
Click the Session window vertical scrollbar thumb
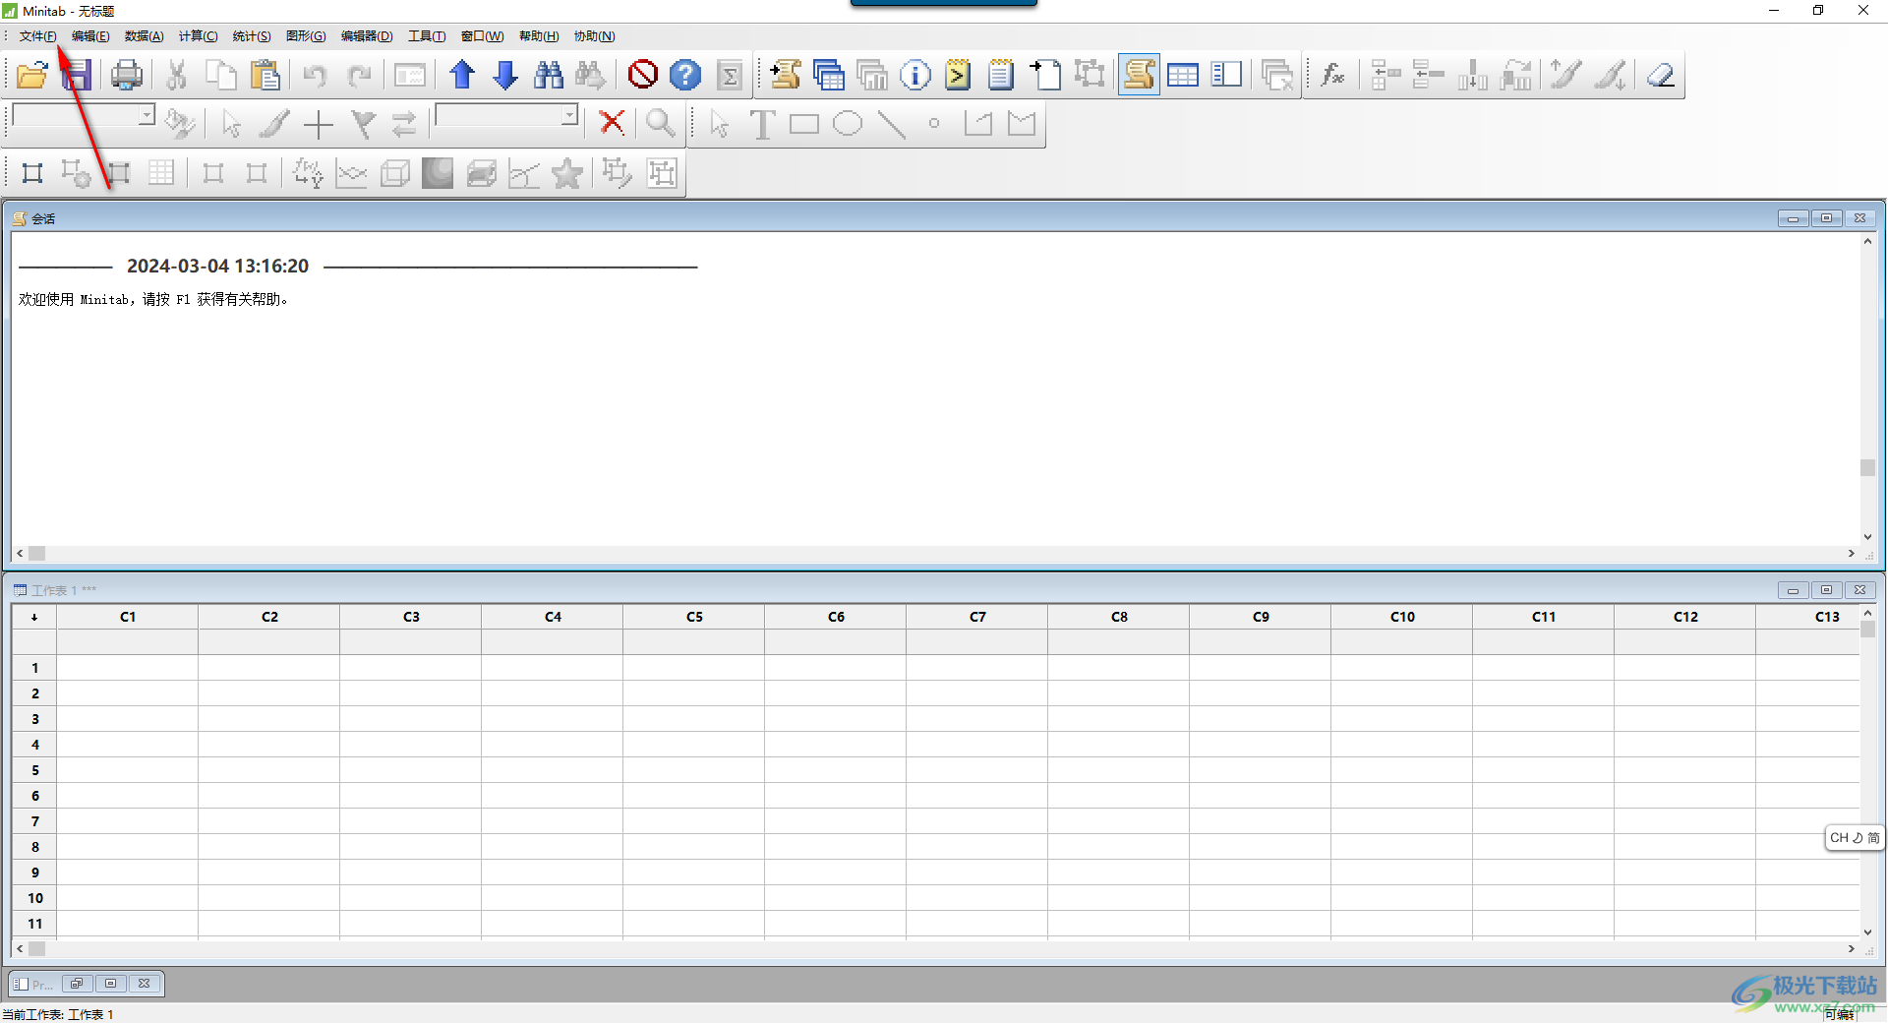click(1867, 467)
